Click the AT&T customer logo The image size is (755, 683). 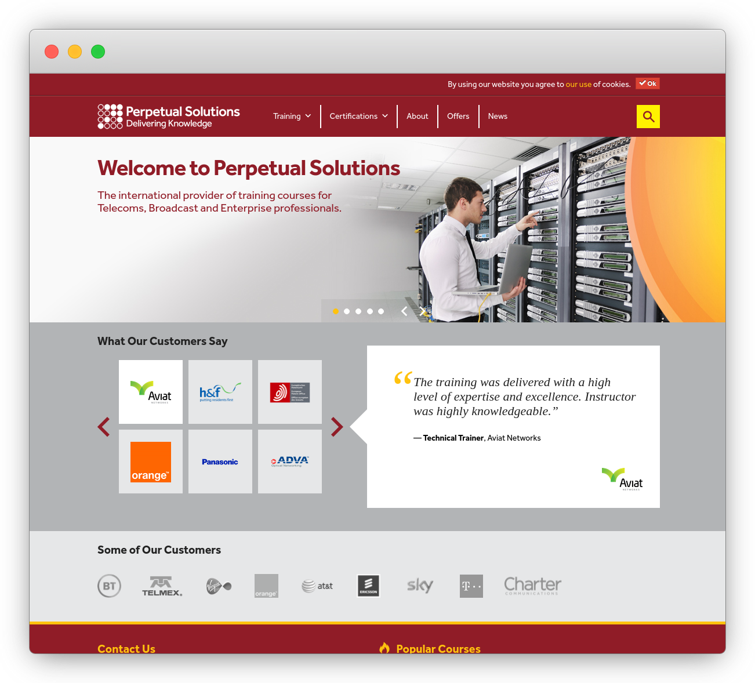pyautogui.click(x=317, y=586)
